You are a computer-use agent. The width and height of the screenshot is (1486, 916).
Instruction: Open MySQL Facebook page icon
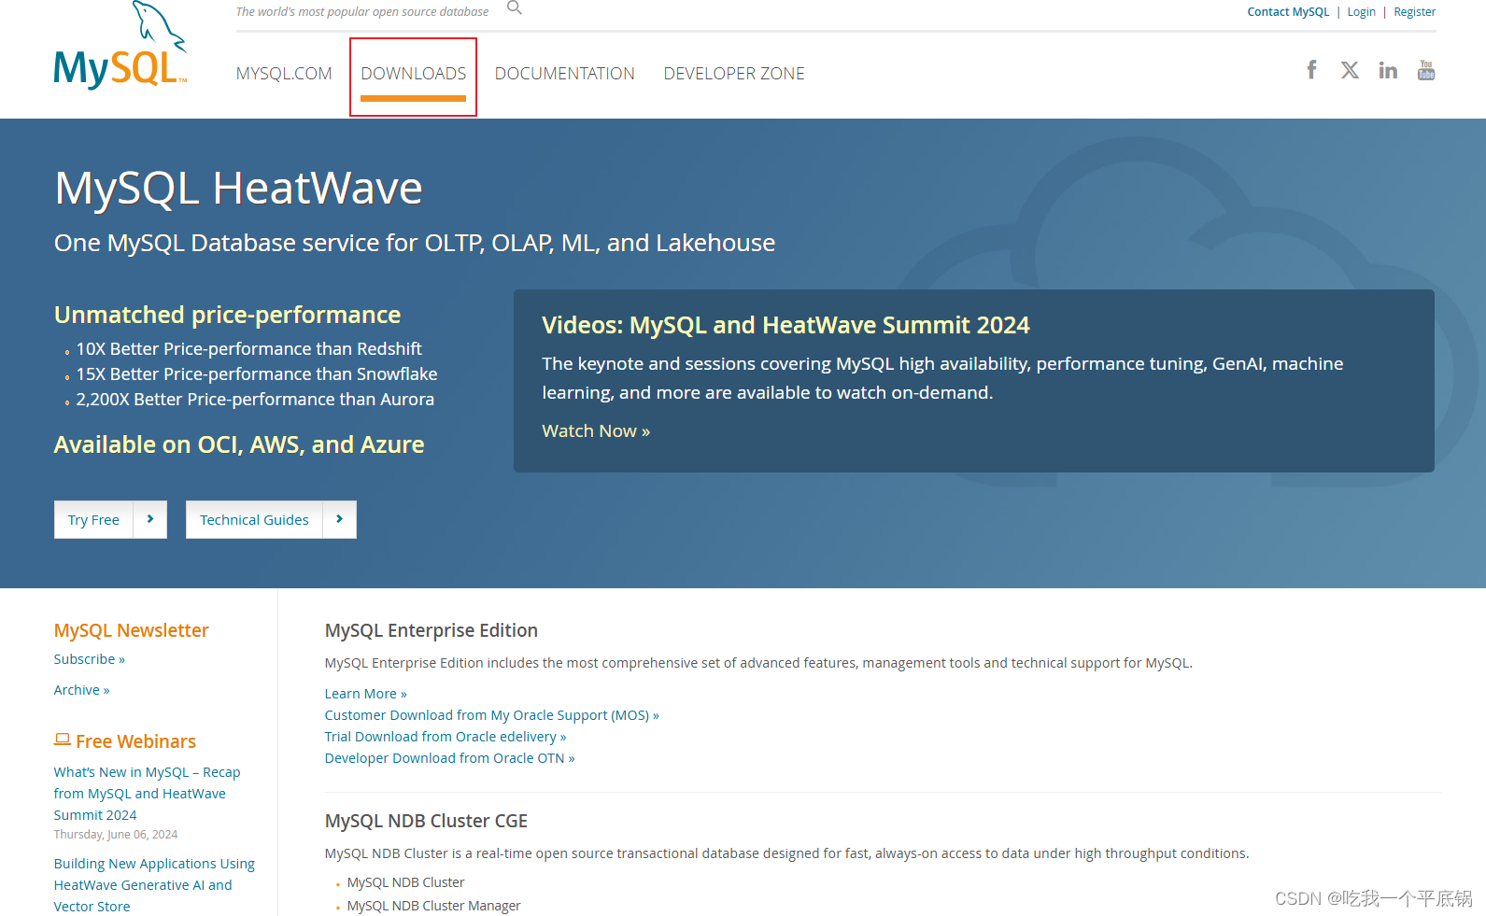[x=1311, y=70]
